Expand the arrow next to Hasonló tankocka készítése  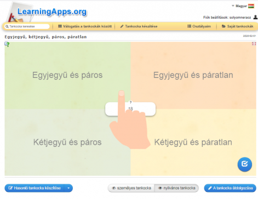click(x=68, y=188)
